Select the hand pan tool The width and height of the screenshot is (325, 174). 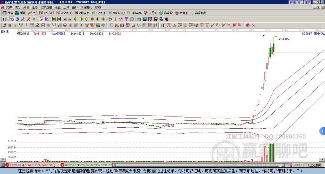click(x=110, y=19)
